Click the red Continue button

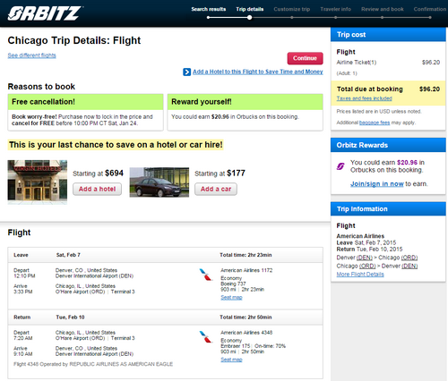[x=305, y=58]
